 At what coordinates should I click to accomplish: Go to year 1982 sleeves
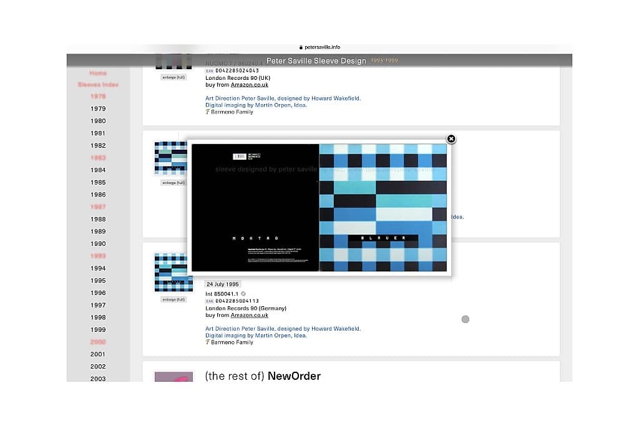tap(98, 145)
